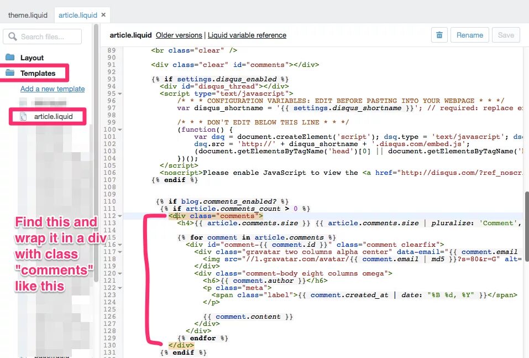Screen dimensions: 529x358
Task: Click '{% if settings.disqus_enabled %}' line
Action: click(x=220, y=79)
